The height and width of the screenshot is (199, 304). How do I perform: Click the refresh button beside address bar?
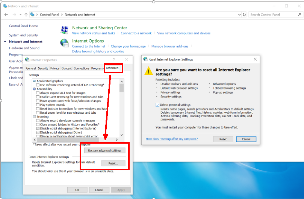(x=244, y=15)
